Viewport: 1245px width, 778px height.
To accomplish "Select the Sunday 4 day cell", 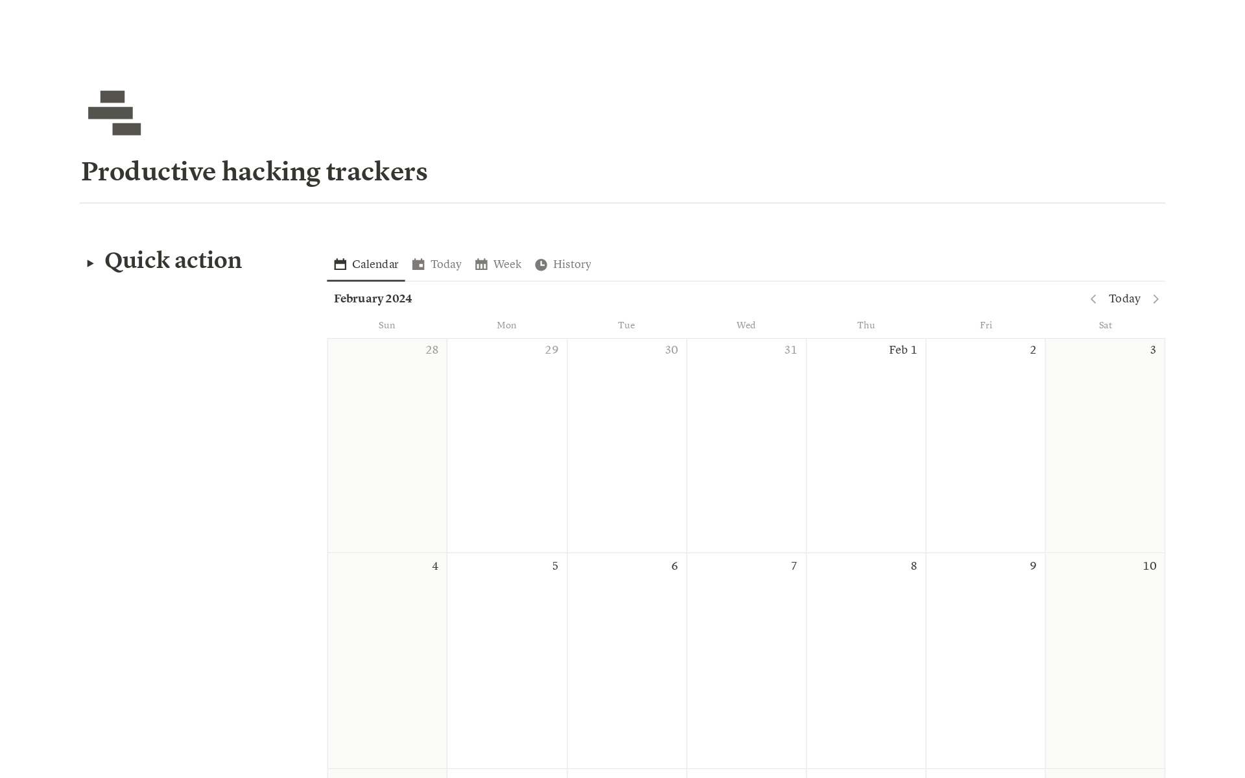I will pyautogui.click(x=387, y=661).
